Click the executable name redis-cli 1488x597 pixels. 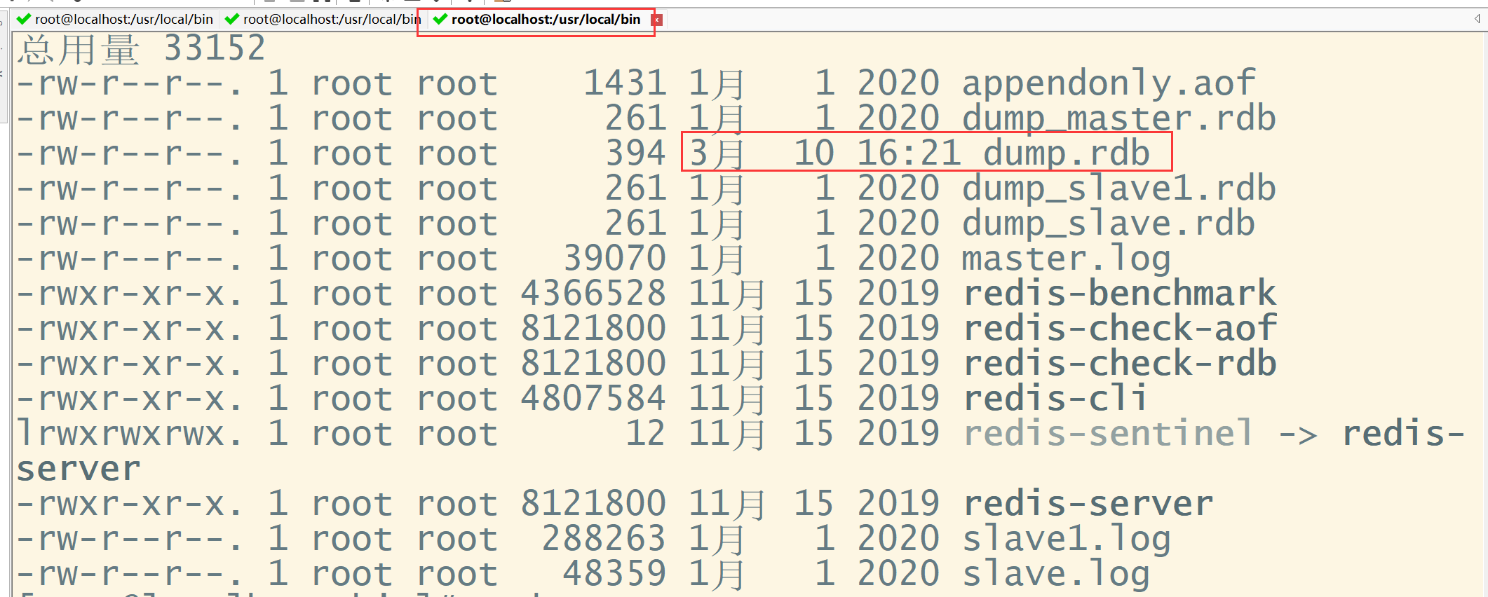coord(1055,399)
